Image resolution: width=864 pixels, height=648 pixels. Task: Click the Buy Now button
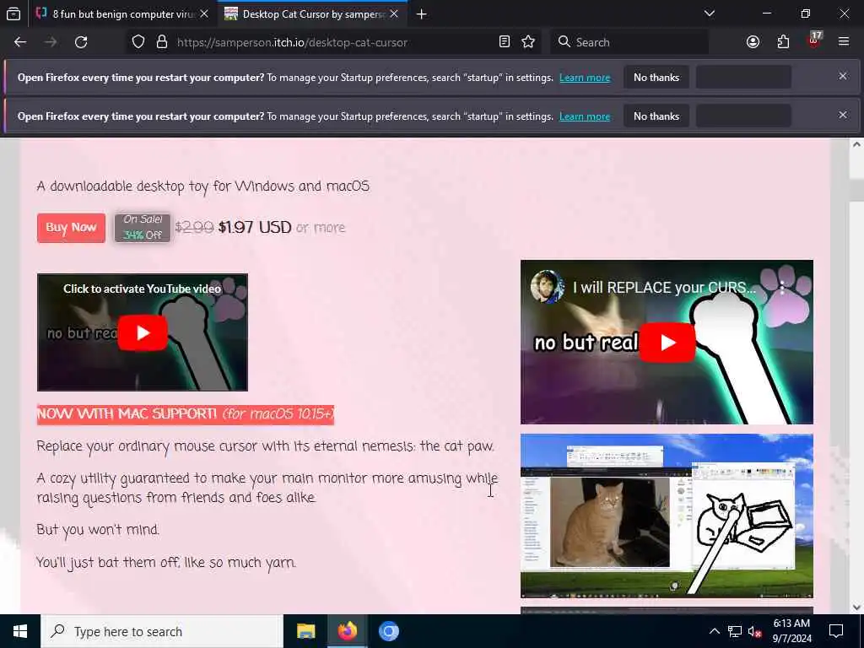tap(71, 228)
